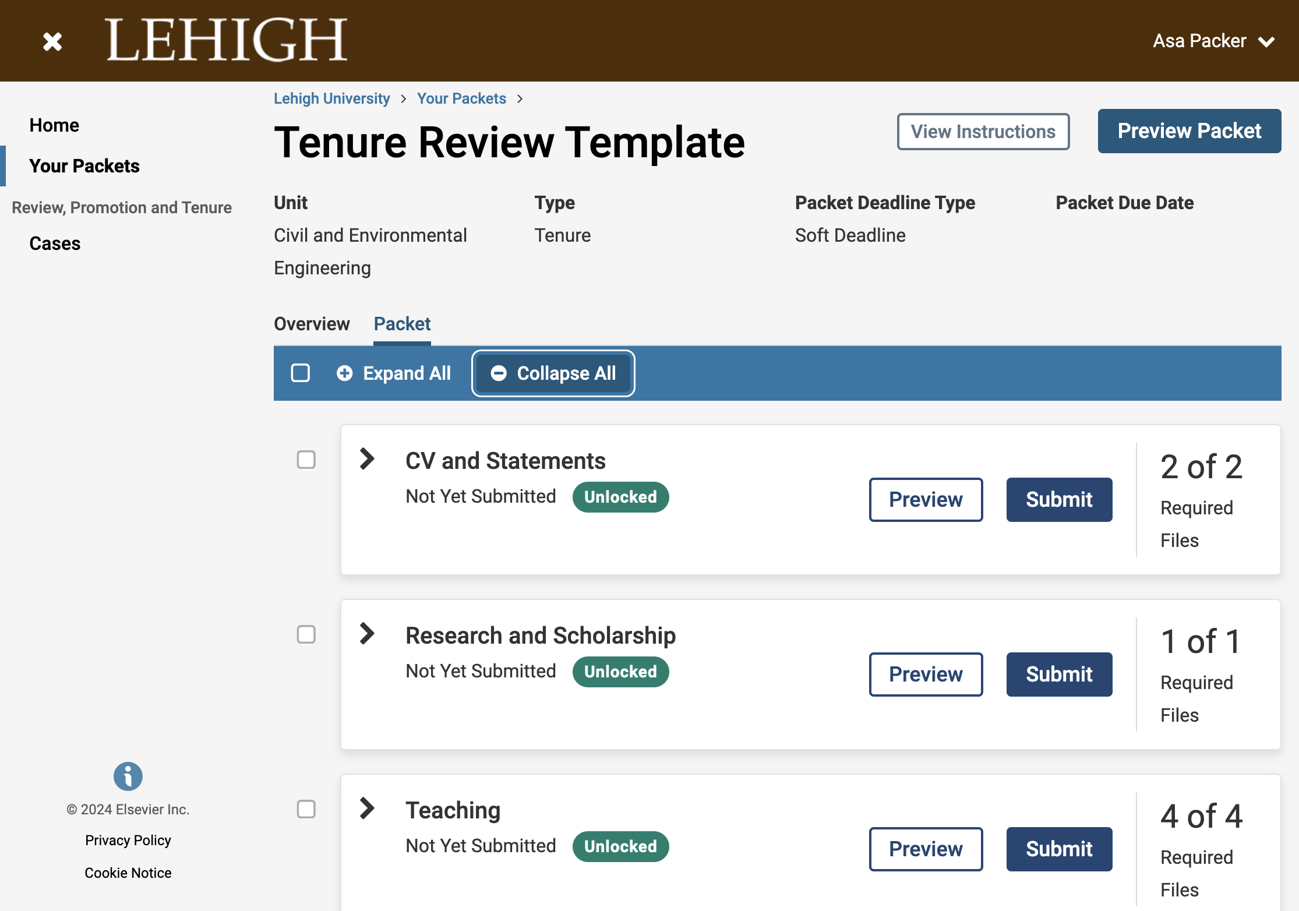Follow the Your Packets breadcrumb link
This screenshot has height=911, width=1299.
coord(461,98)
